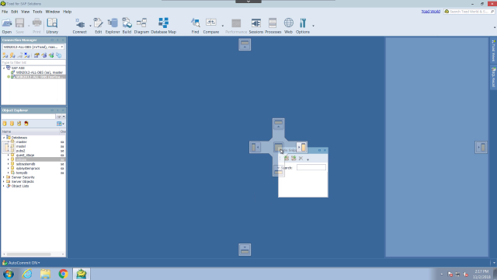
Task: Click the Code Snippets Search input field
Action: click(x=311, y=167)
